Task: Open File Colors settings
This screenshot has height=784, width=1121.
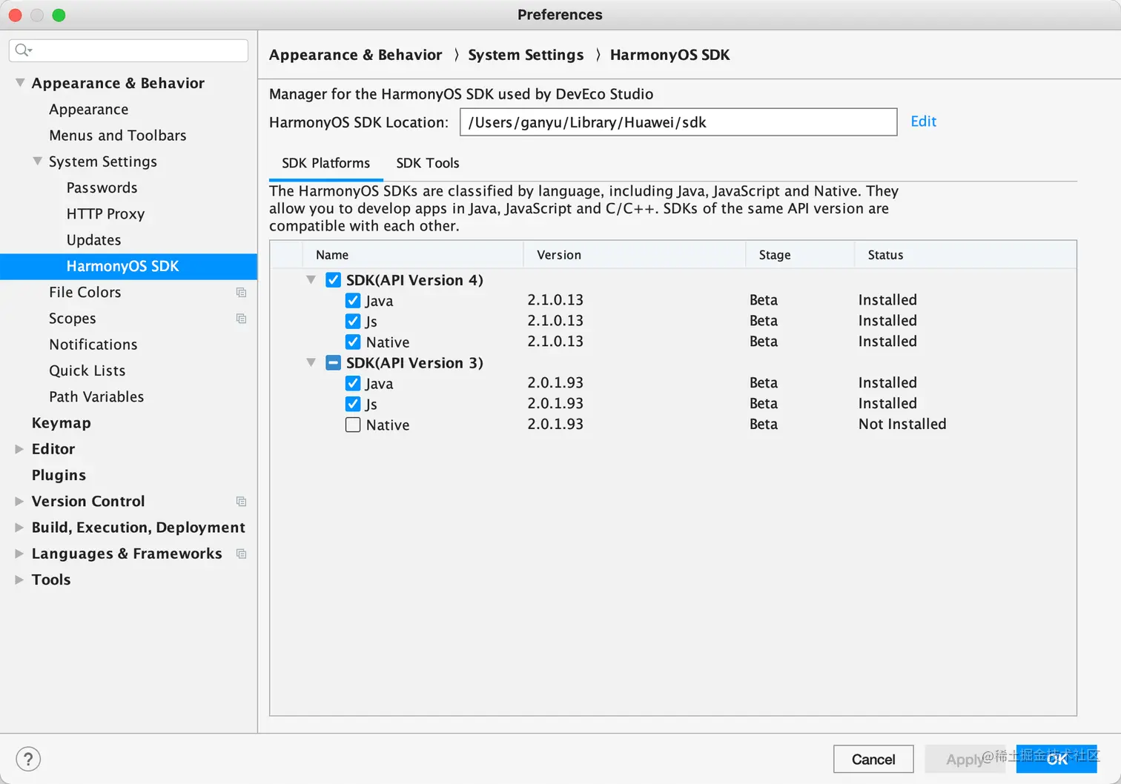Action: tap(85, 293)
